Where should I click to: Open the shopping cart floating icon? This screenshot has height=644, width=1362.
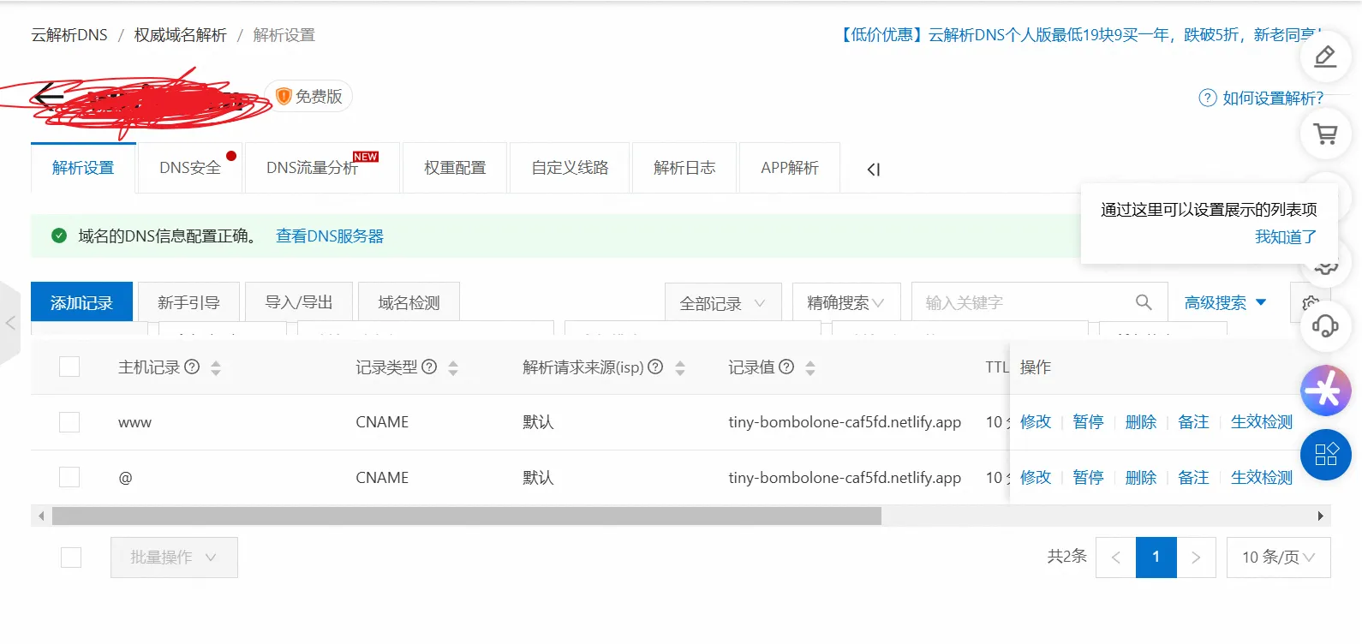1325,134
